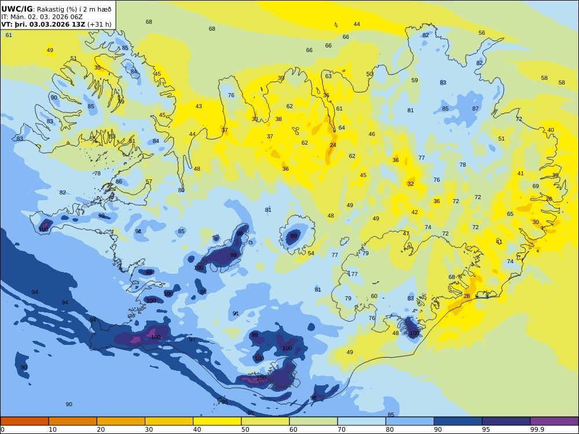Click the map value '69'
Viewport: 579px width, 434px height.
point(536,186)
